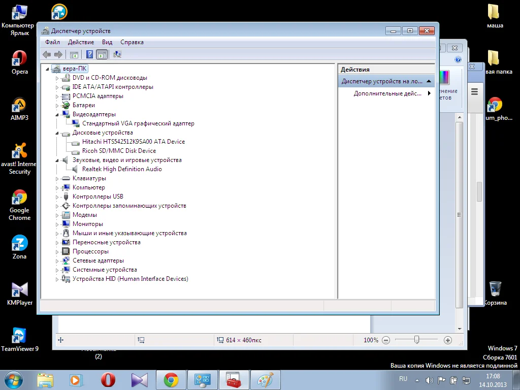Open Google Chrome desktop shortcut

[x=20, y=205]
